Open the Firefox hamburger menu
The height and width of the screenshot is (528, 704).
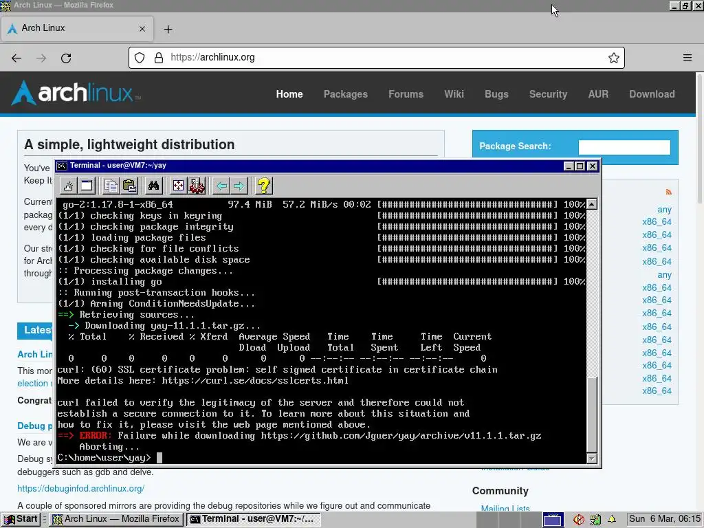coord(687,58)
